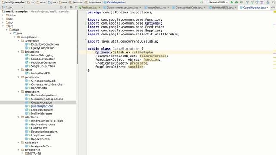Click the class name GuavaMigration in code
This screenshot has width=276, height=155.
click(126, 49)
